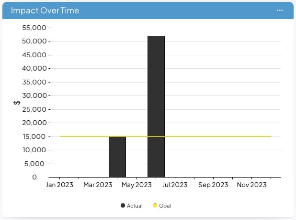This screenshot has height=220, width=296.
Task: Click the 15,000 y-axis label
Action: [x=34, y=136]
